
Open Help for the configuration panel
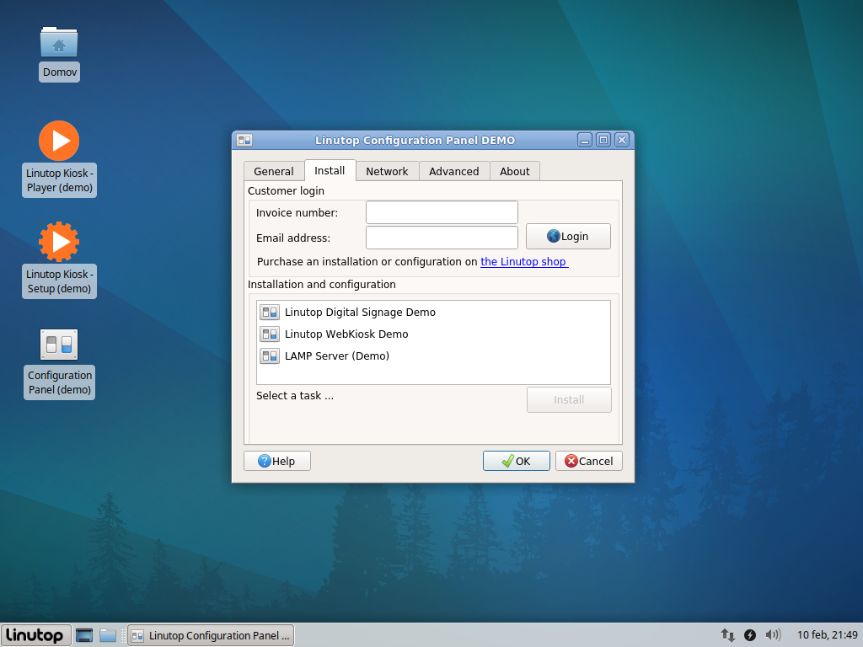coord(276,461)
